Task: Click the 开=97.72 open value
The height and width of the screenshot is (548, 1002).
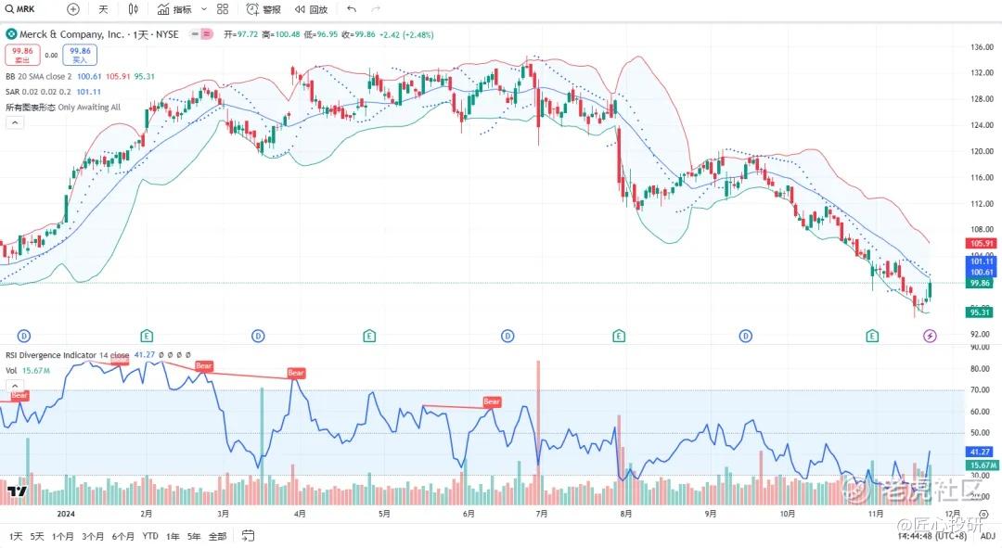Action: tap(240, 34)
